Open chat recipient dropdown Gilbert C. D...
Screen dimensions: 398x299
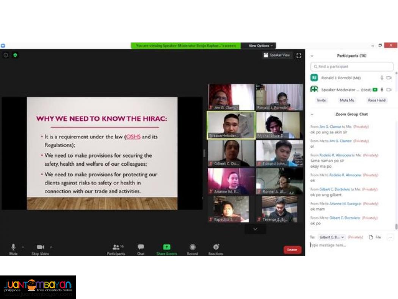[332, 237]
